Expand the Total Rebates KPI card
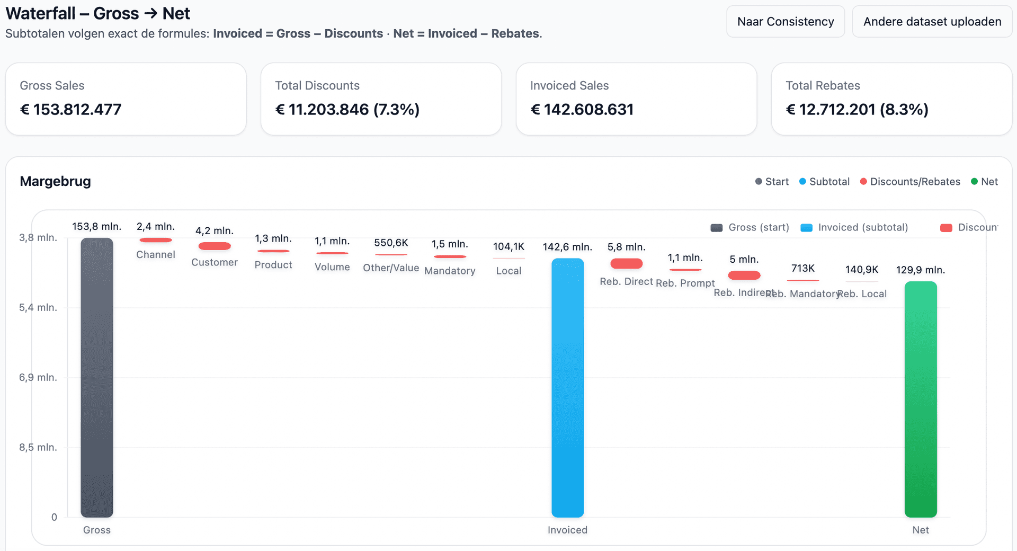This screenshot has width=1017, height=551. coord(891,99)
